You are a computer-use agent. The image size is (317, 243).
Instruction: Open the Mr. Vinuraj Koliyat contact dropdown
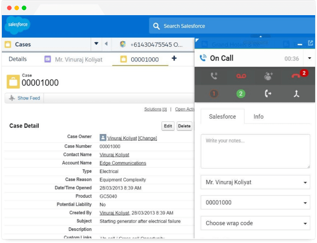point(255,182)
